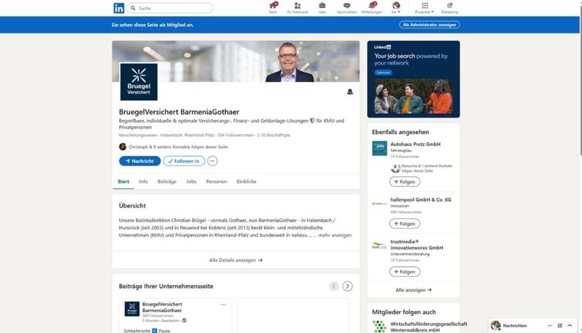Open LinkedIn job search advertisement
The width and height of the screenshot is (582, 333).
pyautogui.click(x=413, y=79)
